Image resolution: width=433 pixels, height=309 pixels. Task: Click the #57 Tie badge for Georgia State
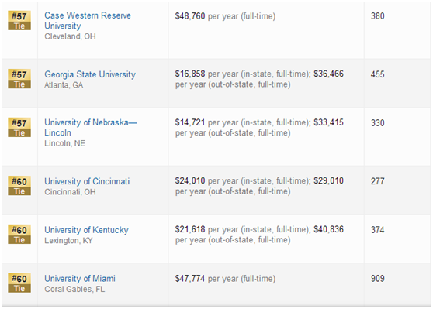(x=19, y=79)
